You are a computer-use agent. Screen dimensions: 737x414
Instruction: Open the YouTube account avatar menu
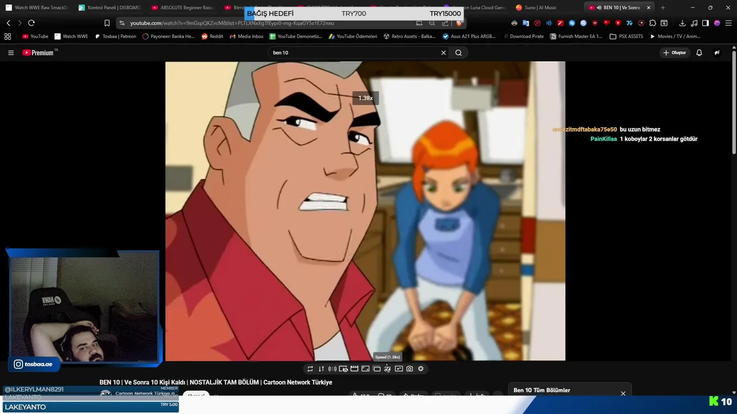(717, 52)
